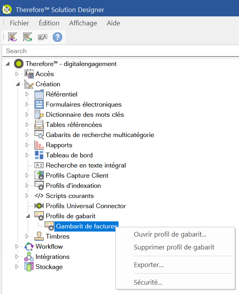The width and height of the screenshot is (239, 294).
Task: Open the Édition menu
Action: pyautogui.click(x=49, y=23)
